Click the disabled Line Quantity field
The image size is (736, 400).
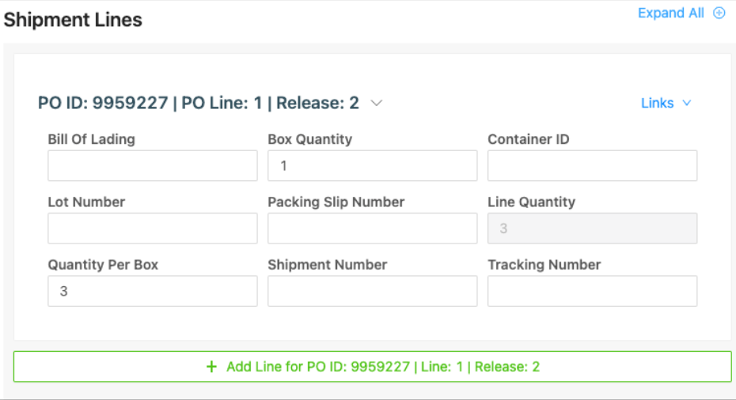coord(593,228)
